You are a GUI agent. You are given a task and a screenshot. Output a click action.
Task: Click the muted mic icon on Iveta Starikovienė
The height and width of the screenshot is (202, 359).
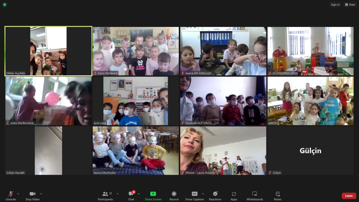tap(8, 123)
